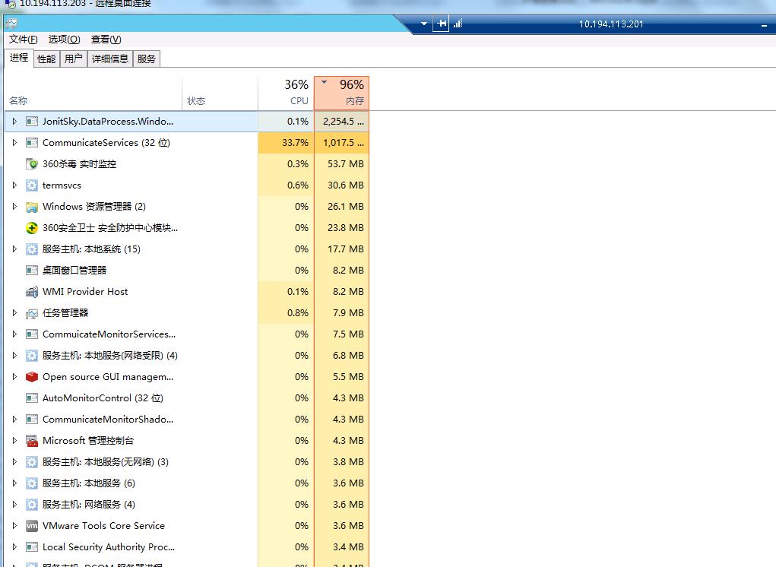
Task: Switch to the 服务 tab
Action: [x=147, y=59]
